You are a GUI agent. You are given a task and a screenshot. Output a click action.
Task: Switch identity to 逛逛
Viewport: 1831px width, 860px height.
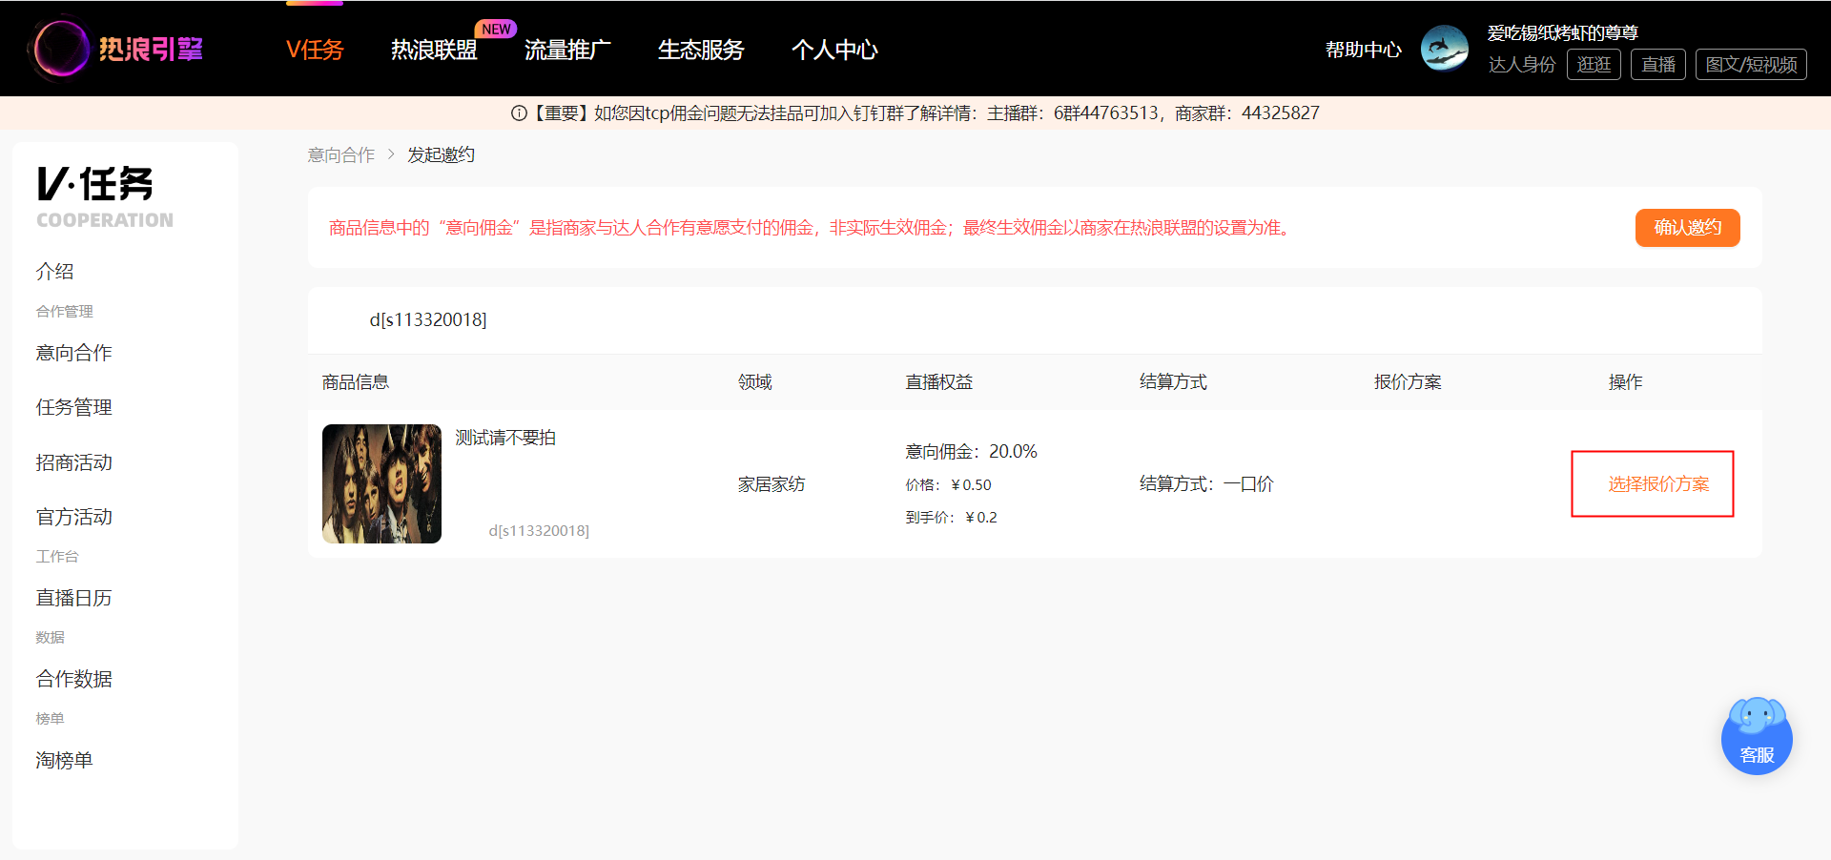click(1594, 65)
